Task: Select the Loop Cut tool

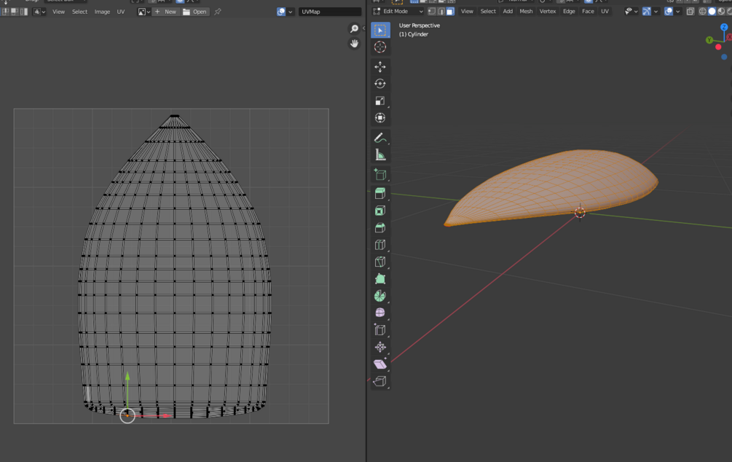Action: 380,245
